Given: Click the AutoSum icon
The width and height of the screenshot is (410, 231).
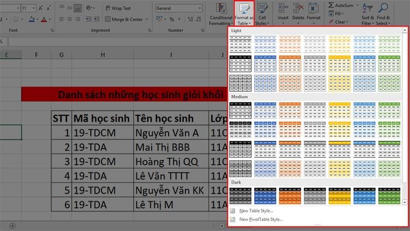Looking at the screenshot, I should click(332, 5).
